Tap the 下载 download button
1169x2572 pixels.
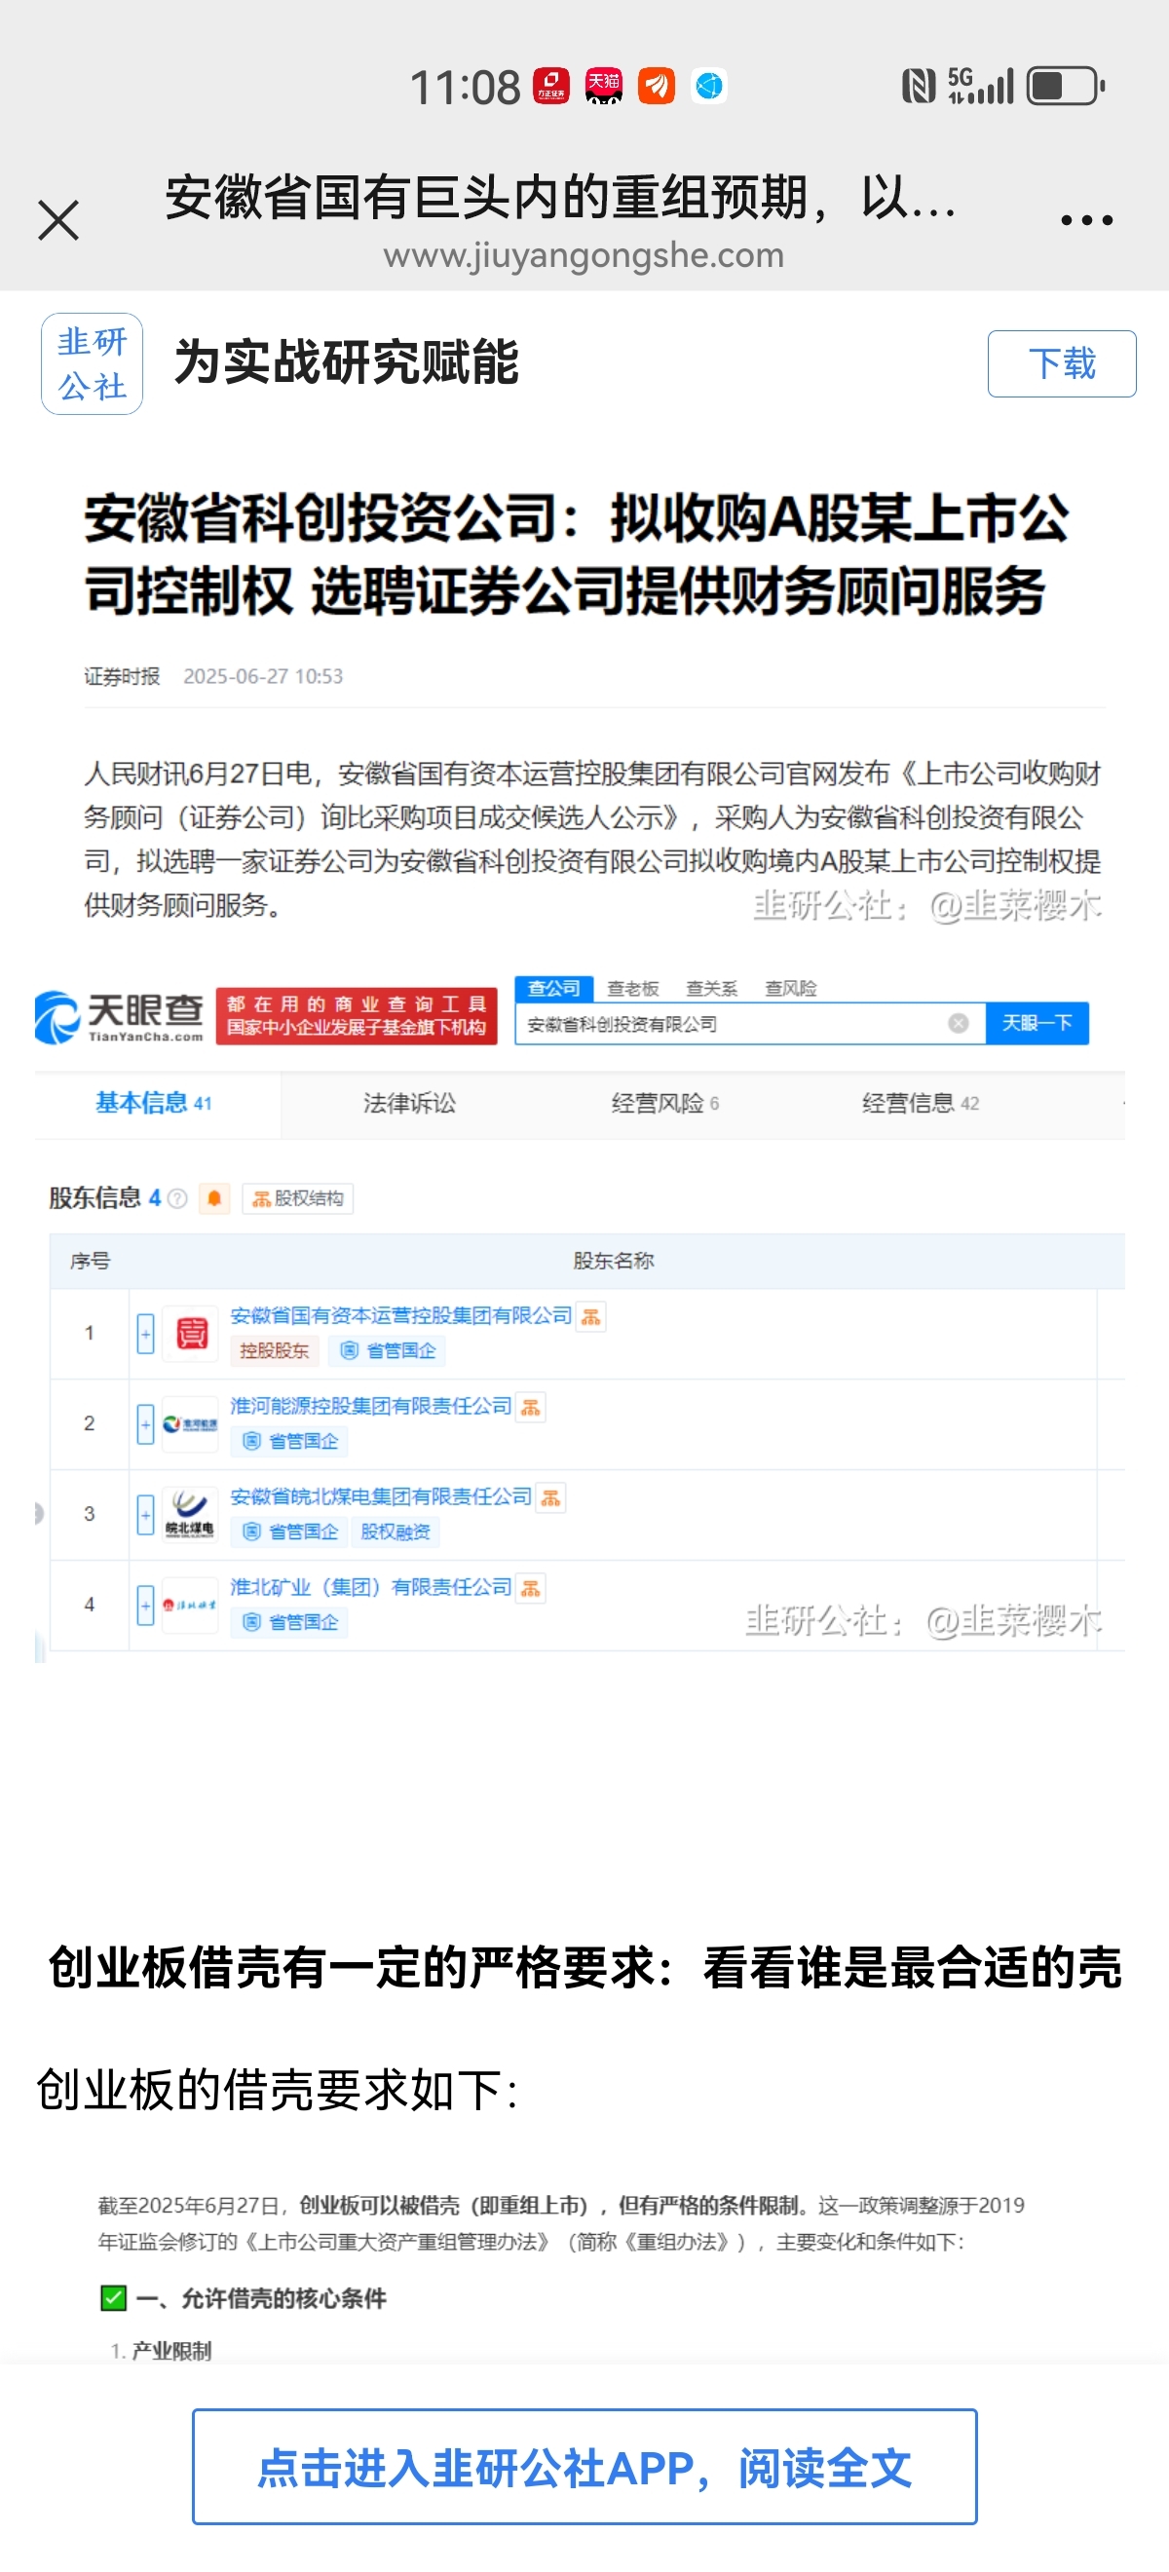(1061, 363)
